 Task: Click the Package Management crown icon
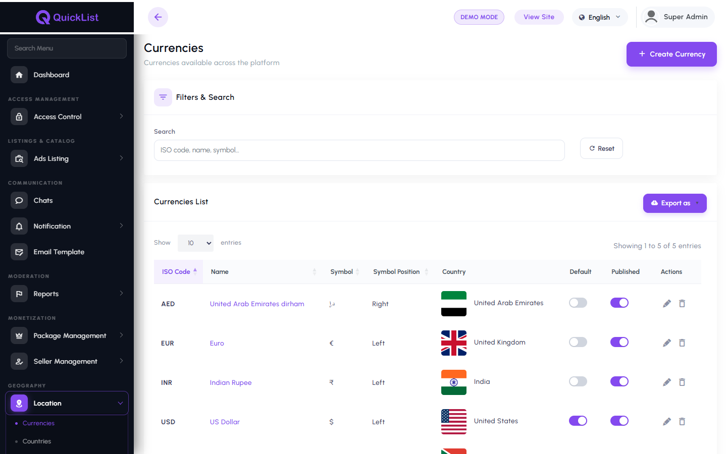point(19,335)
